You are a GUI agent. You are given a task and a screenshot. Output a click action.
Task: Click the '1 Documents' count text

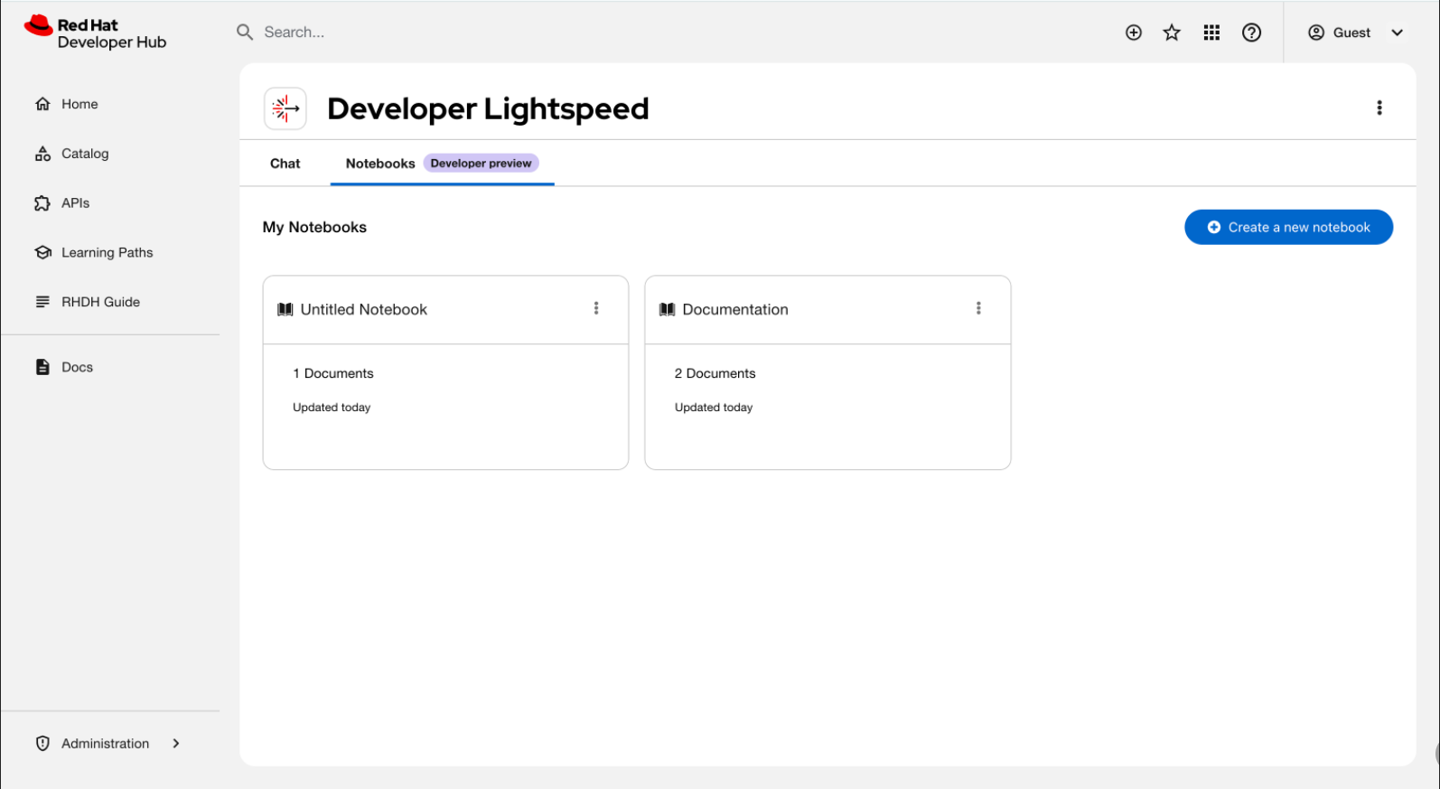[332, 373]
